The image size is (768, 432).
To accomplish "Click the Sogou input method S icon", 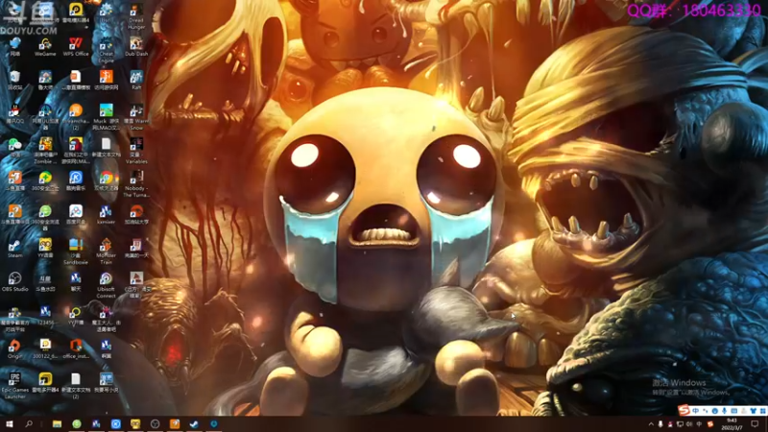I will click(684, 410).
